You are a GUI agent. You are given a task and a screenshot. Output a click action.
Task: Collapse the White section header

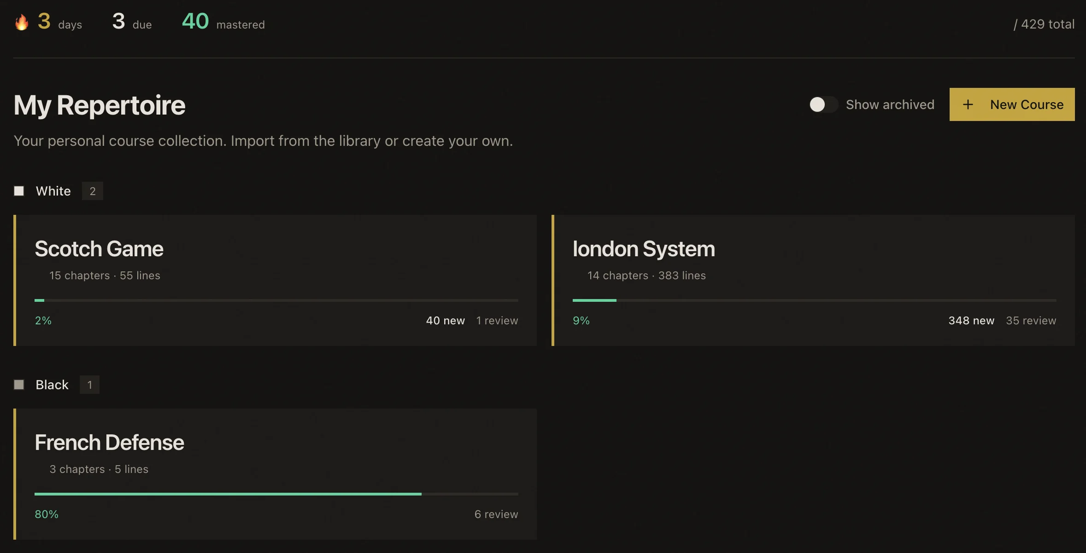pos(53,191)
